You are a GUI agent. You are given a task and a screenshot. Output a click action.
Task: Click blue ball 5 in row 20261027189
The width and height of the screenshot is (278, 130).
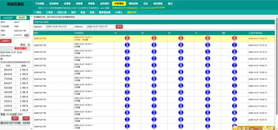154,85
